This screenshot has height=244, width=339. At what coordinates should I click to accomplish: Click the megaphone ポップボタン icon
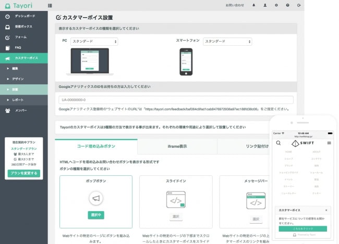(x=95, y=198)
